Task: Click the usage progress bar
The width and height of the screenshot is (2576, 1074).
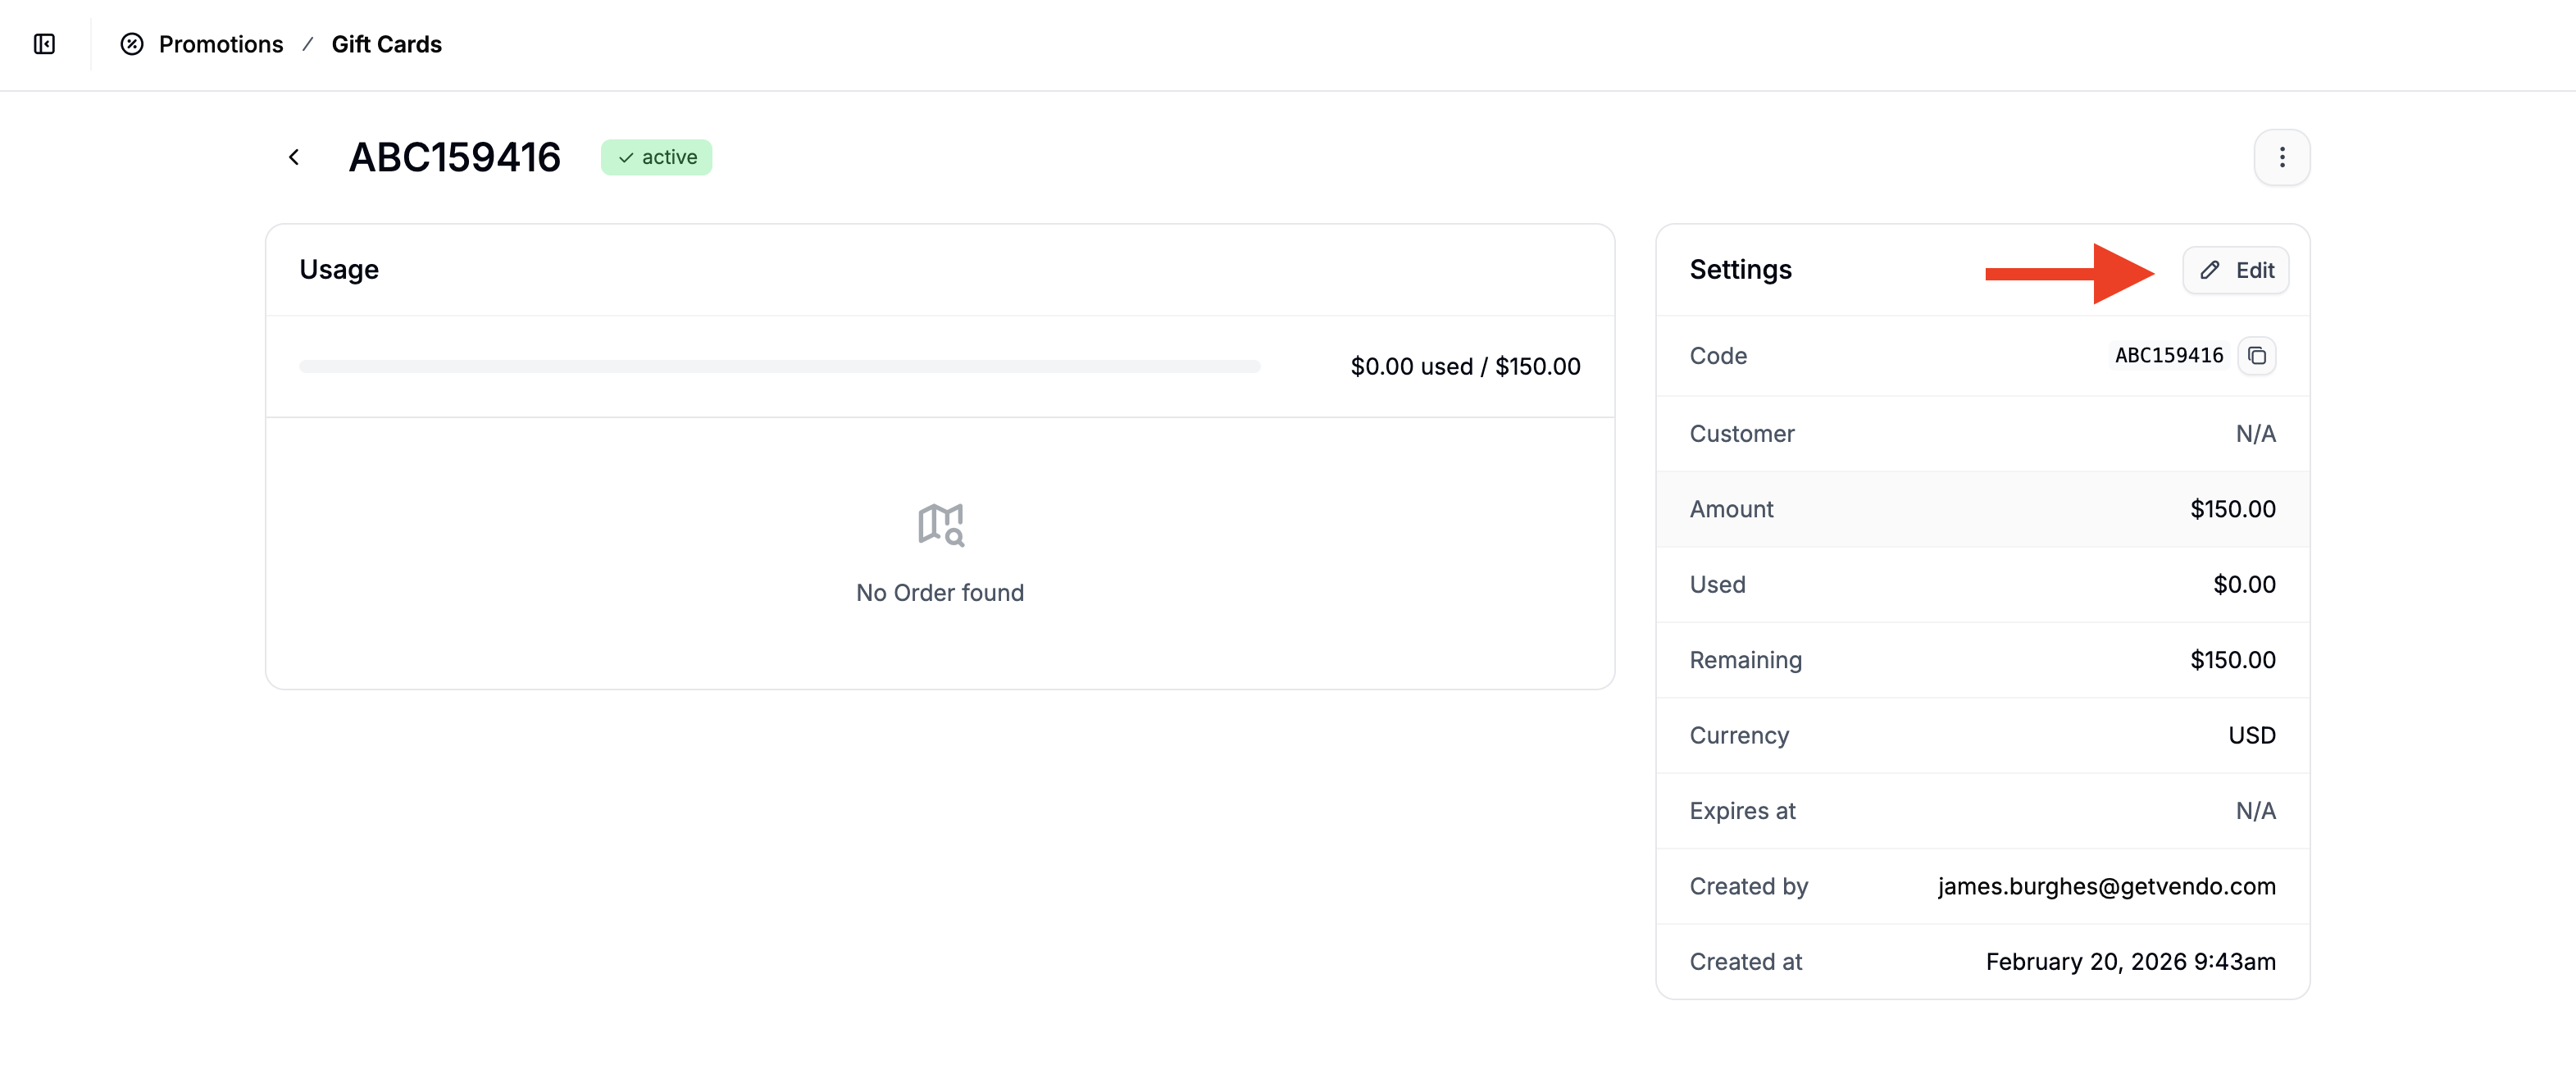Action: coord(778,366)
